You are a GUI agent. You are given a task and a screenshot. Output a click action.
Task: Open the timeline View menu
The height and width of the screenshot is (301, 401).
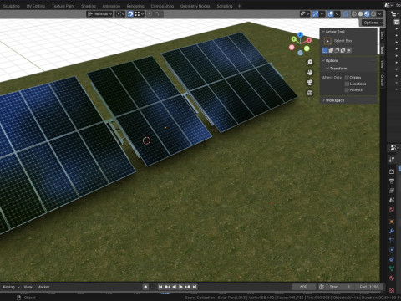point(28,287)
